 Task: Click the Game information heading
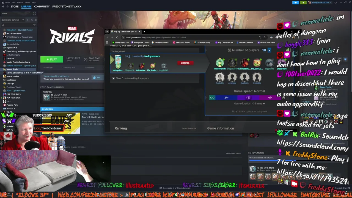221,128
